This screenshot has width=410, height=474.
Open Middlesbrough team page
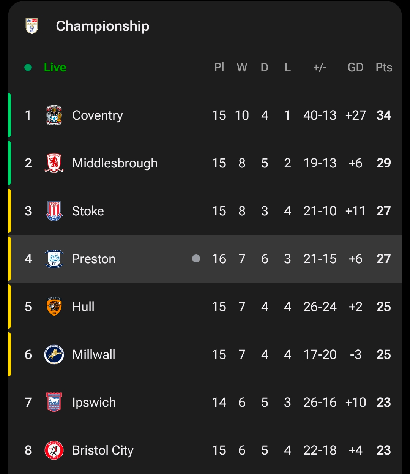pos(115,163)
